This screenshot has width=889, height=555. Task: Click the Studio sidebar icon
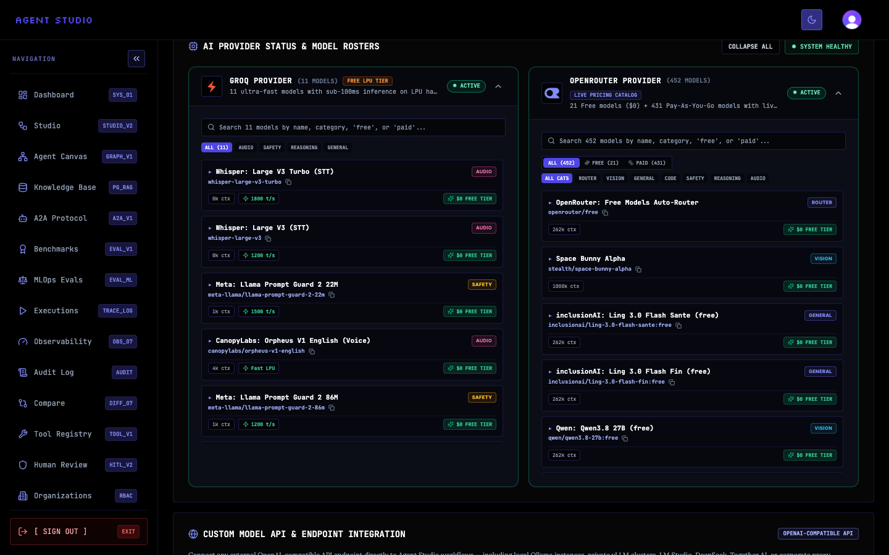point(23,126)
